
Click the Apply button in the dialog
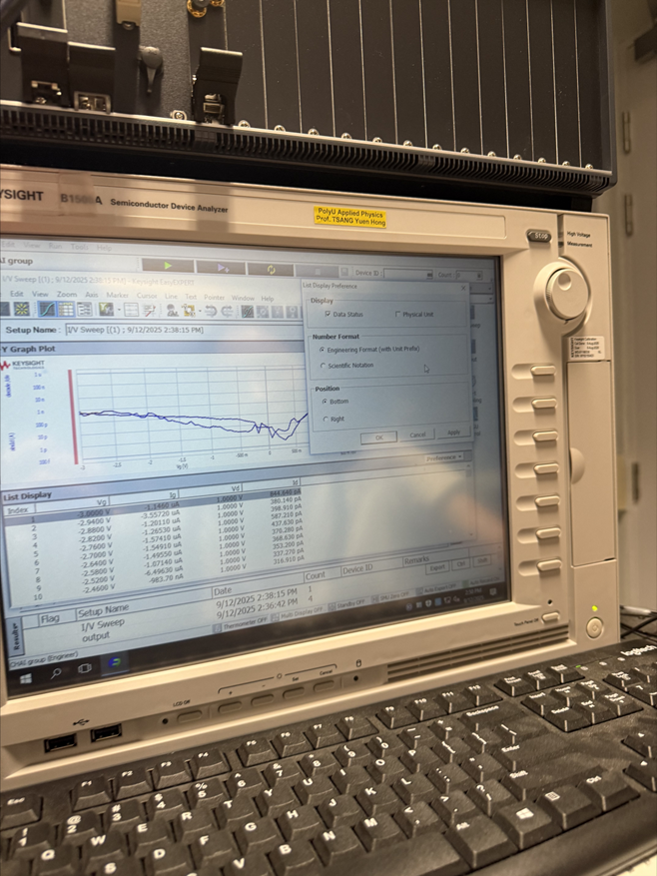[453, 434]
